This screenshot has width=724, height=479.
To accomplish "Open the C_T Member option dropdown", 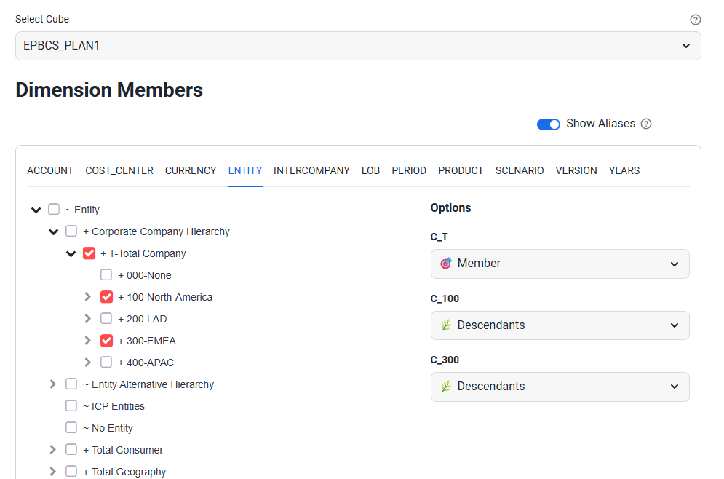I will tap(560, 264).
